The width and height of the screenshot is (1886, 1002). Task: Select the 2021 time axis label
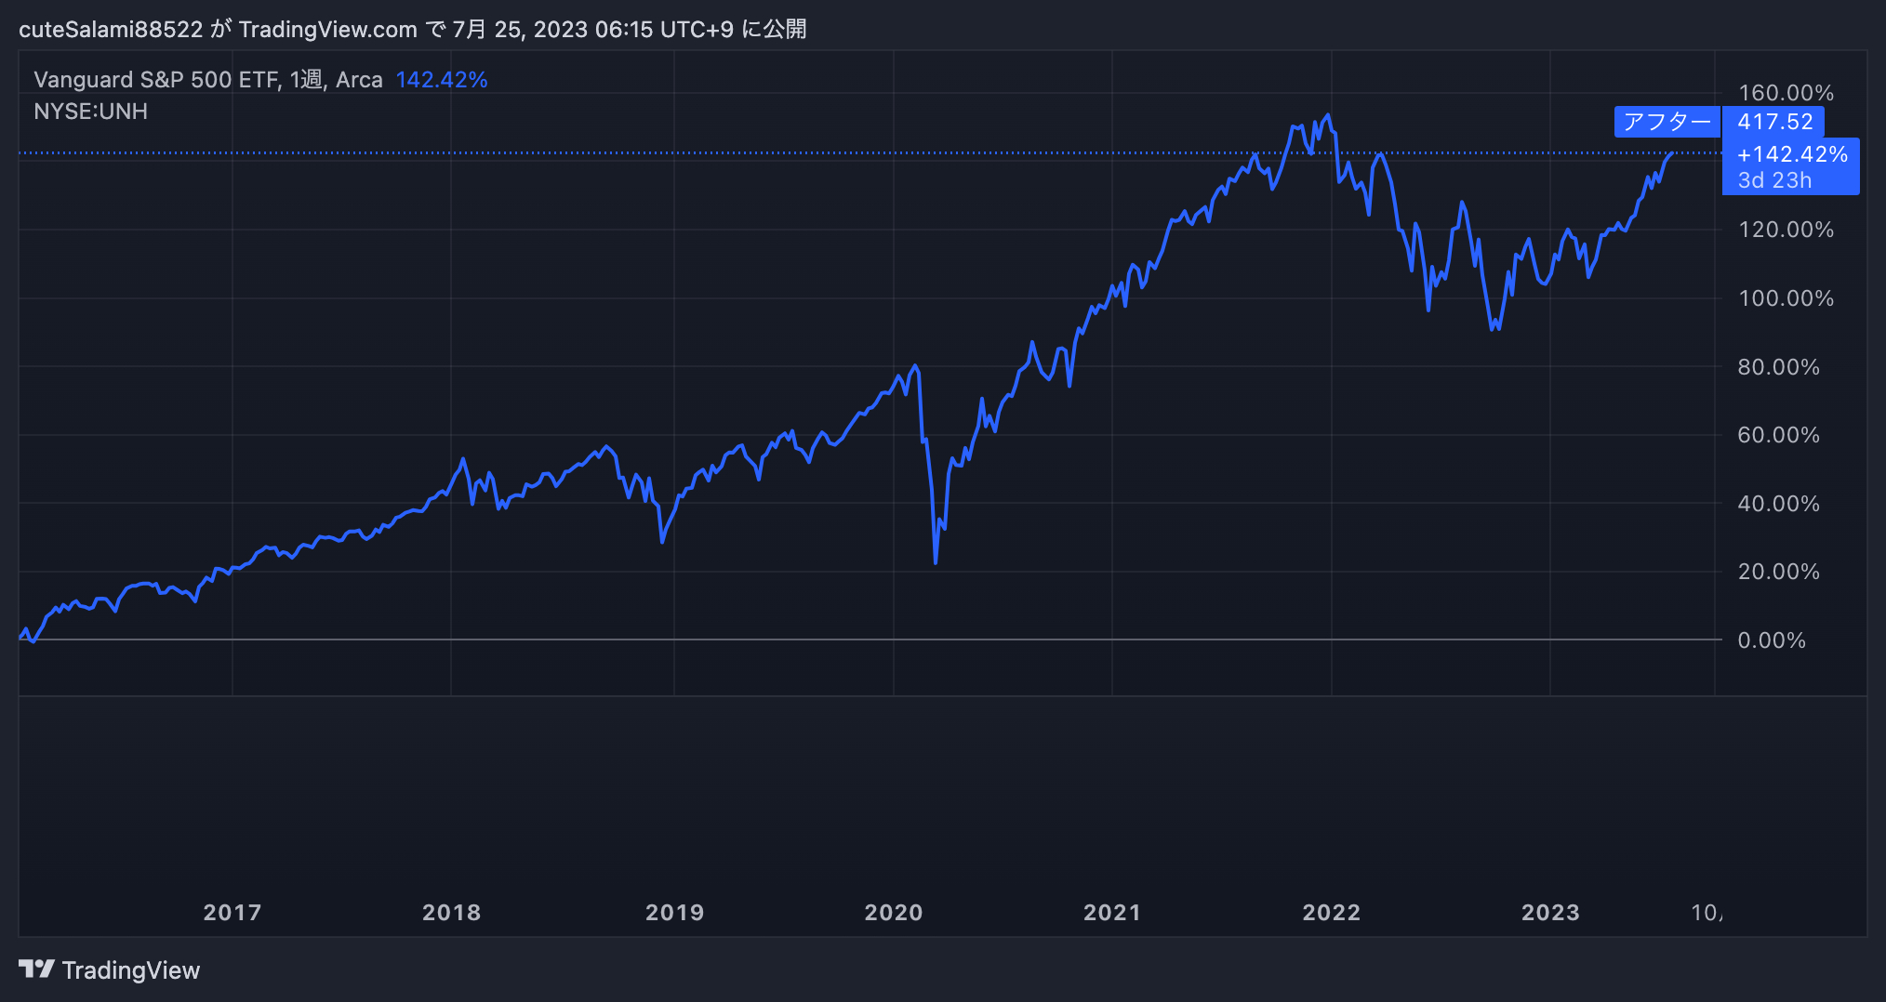[x=1112, y=913]
